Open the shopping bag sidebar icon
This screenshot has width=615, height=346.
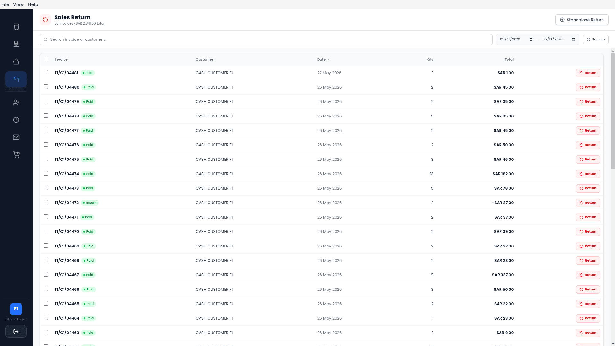(16, 62)
